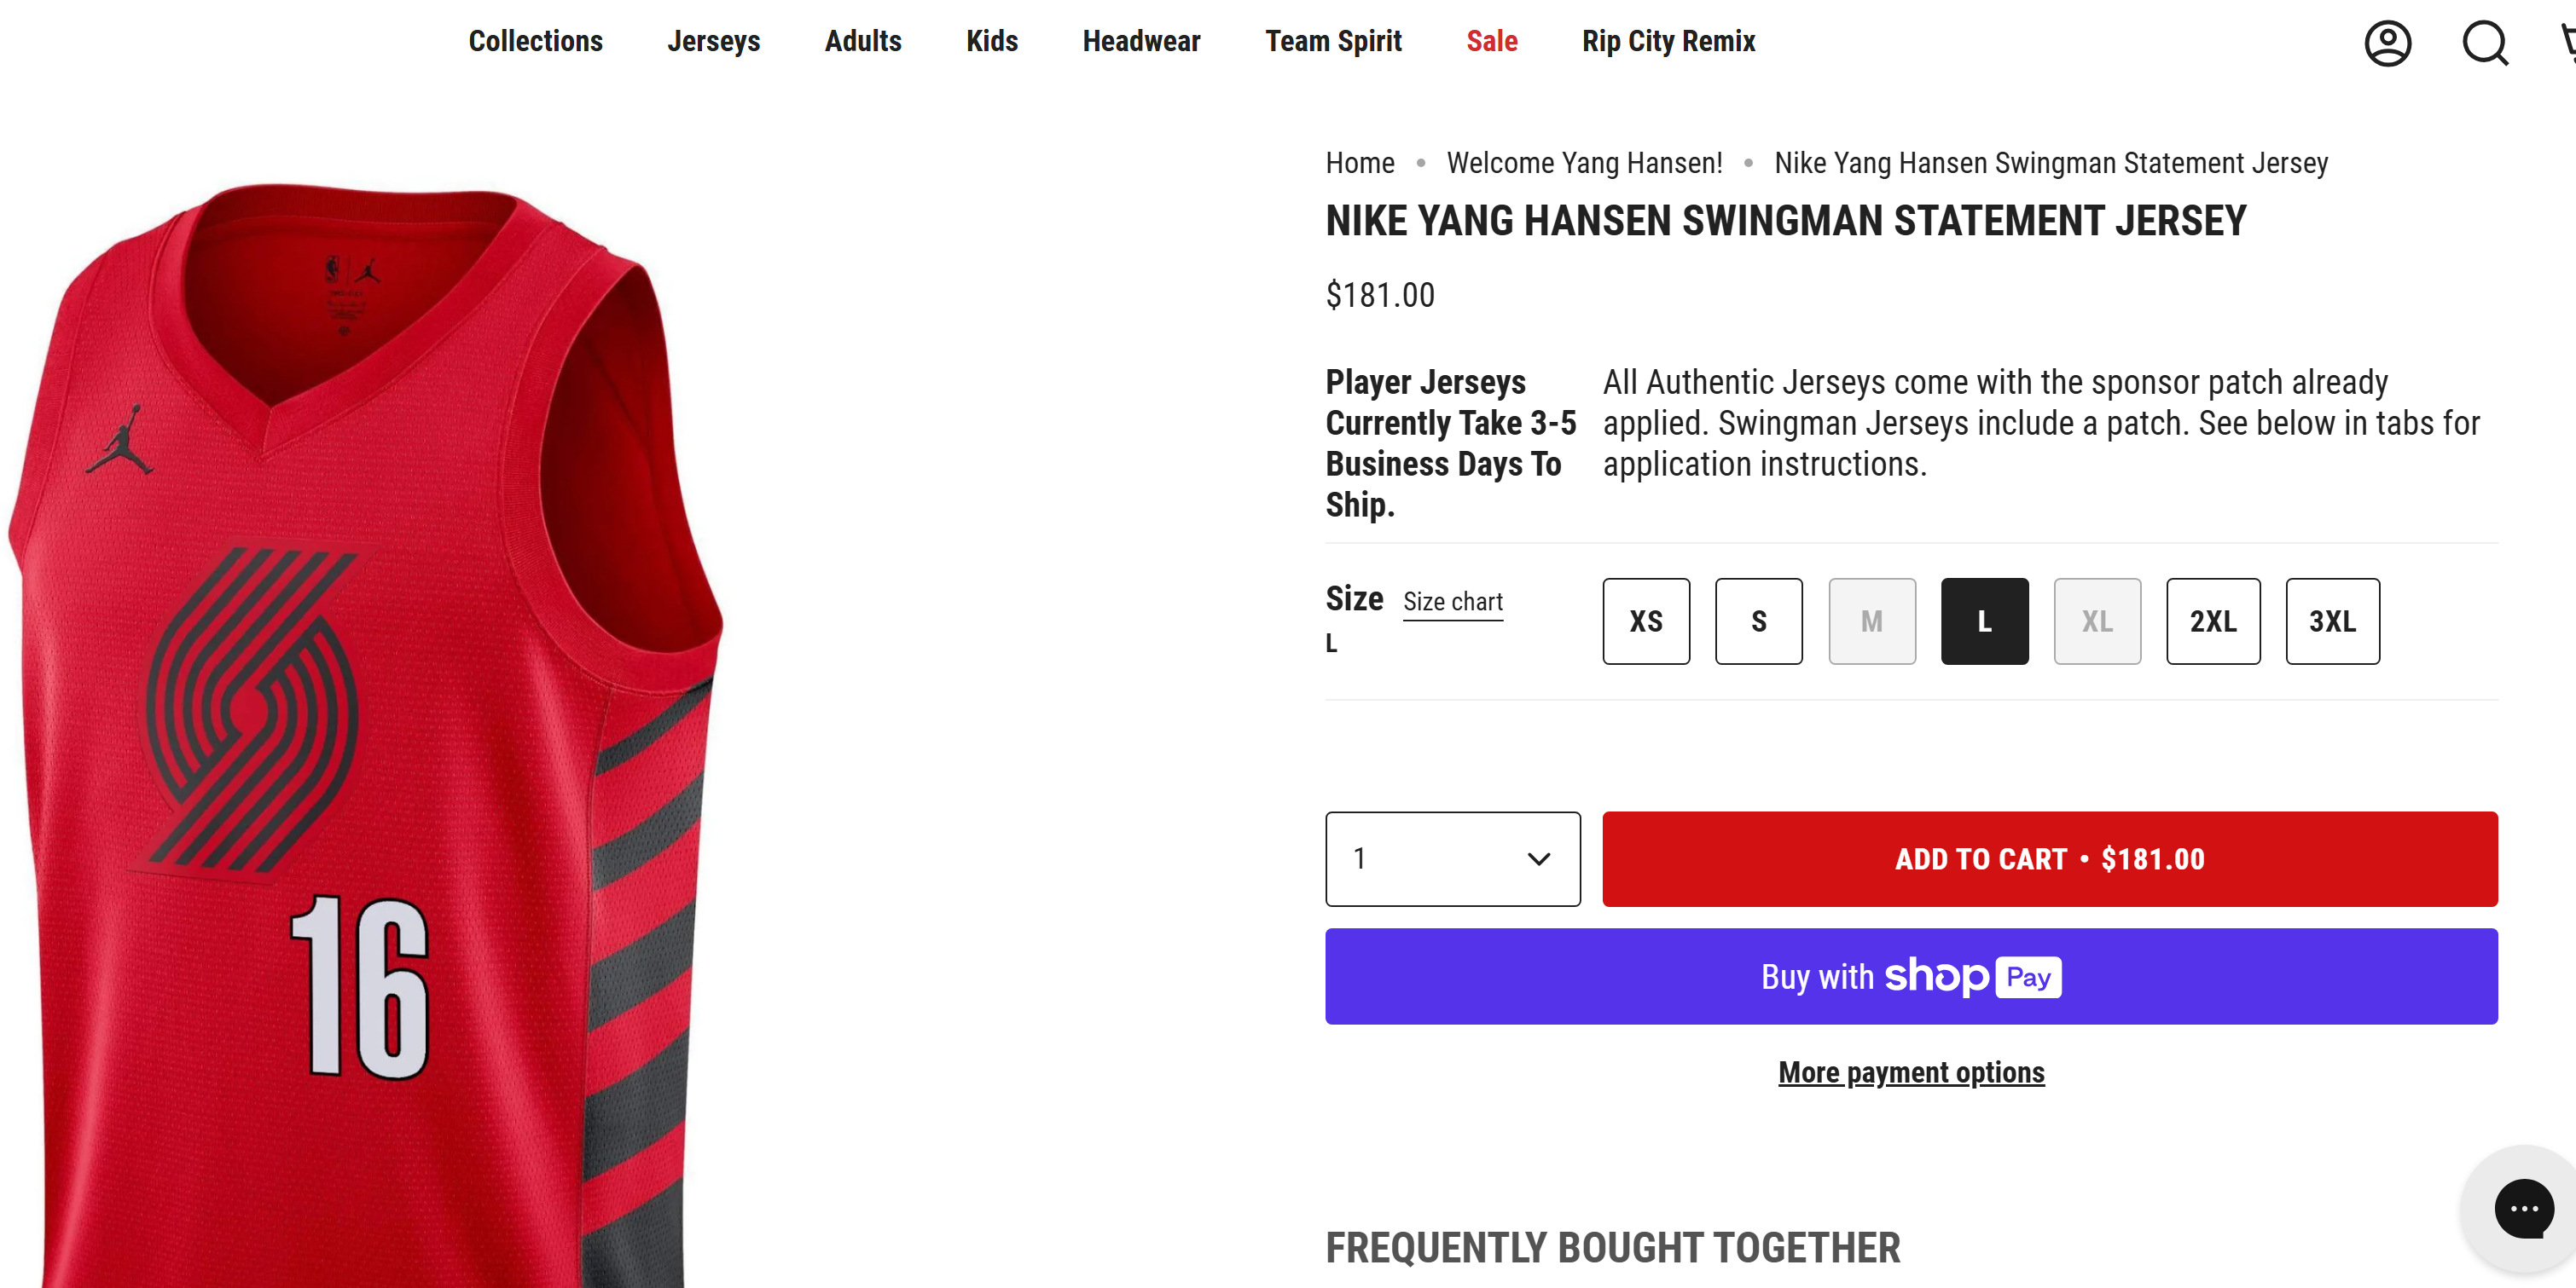This screenshot has width=2576, height=1288.
Task: Select size XS
Action: click(1646, 621)
